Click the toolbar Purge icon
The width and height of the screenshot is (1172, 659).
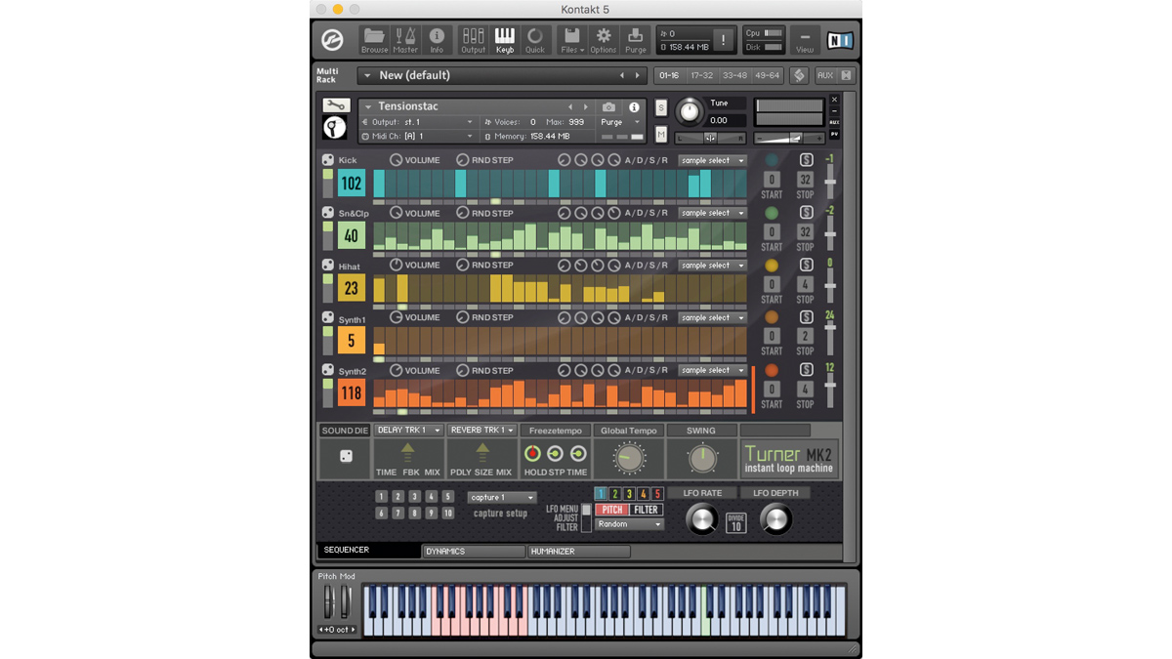636,40
